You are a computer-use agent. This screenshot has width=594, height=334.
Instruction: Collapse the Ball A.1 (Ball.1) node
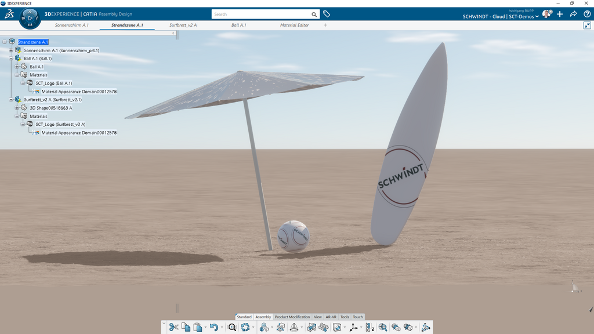point(11,59)
